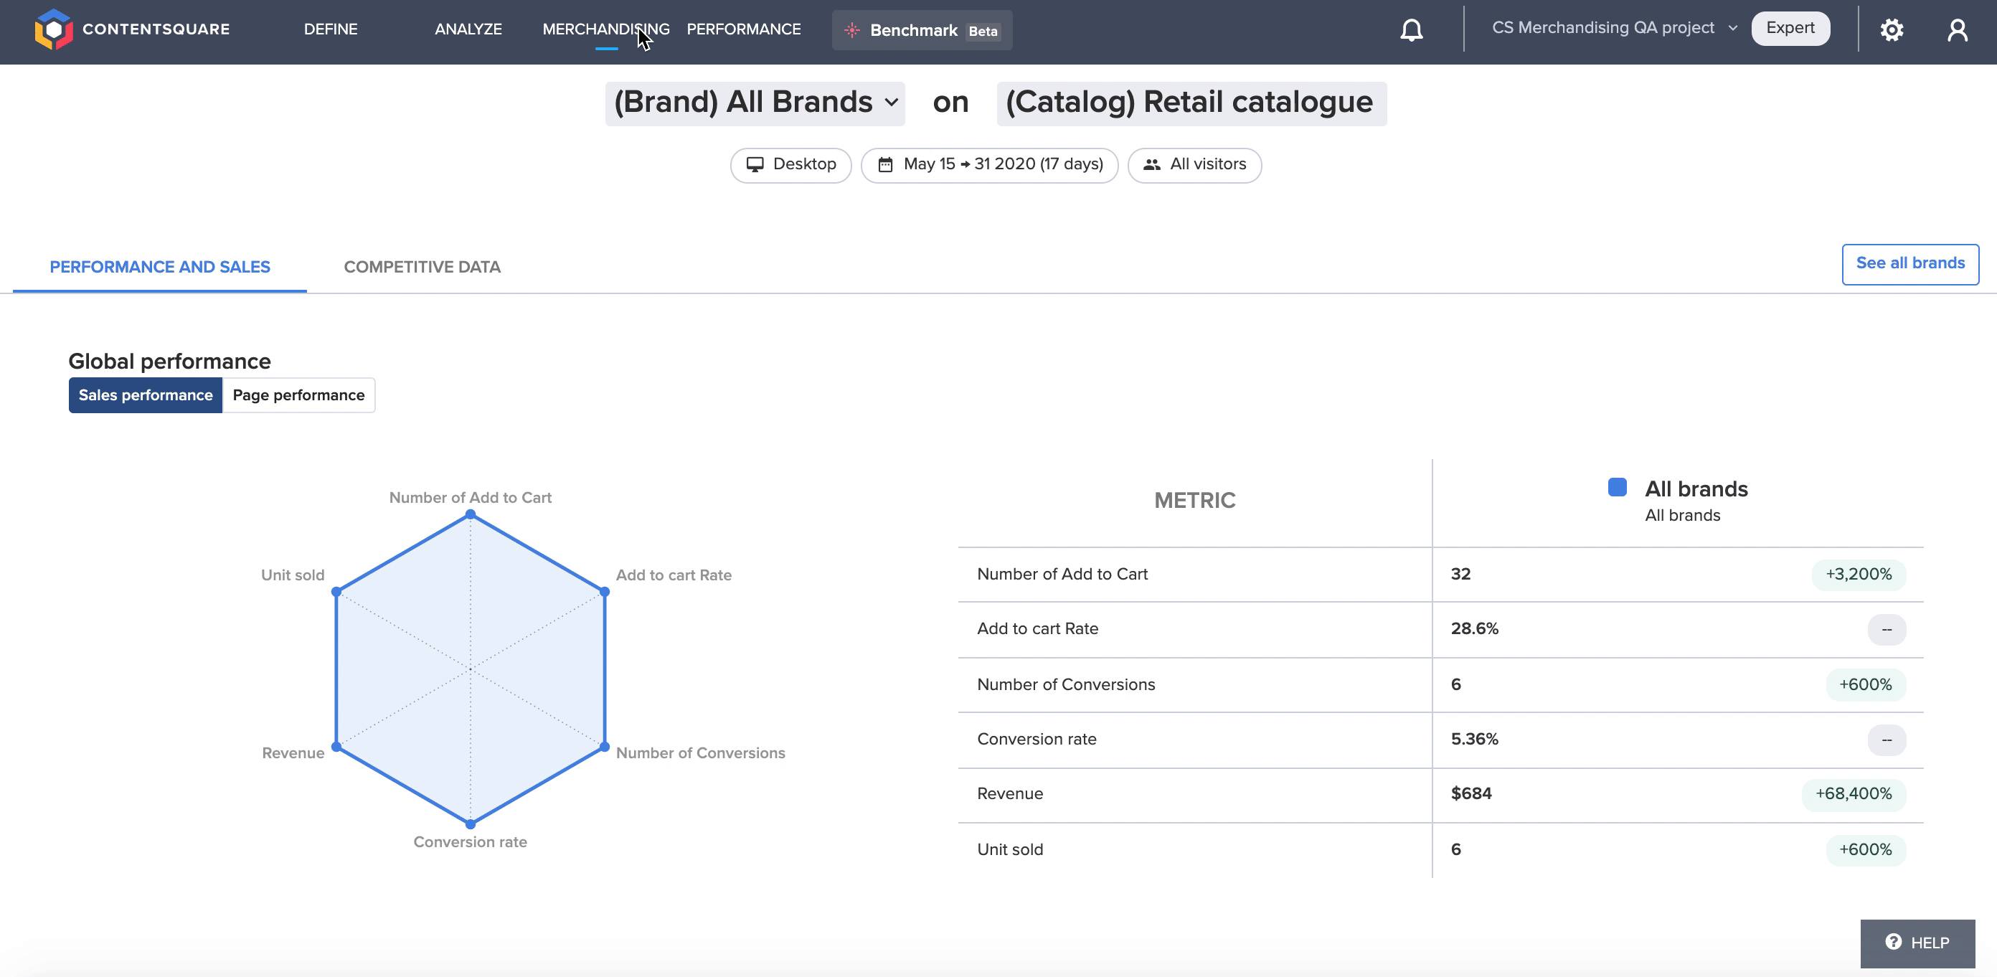Viewport: 1997px width, 977px height.
Task: Open the MERCHANDISING menu
Action: (605, 29)
